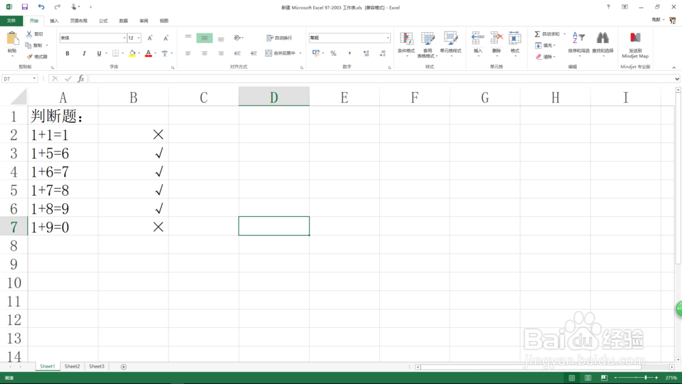682x384 pixels.
Task: Select column D header
Action: click(273, 97)
